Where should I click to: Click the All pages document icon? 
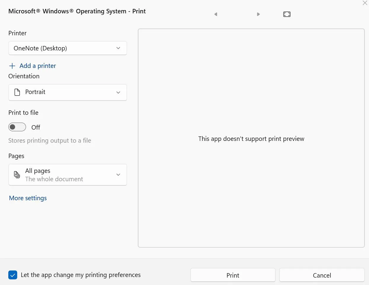(x=17, y=175)
